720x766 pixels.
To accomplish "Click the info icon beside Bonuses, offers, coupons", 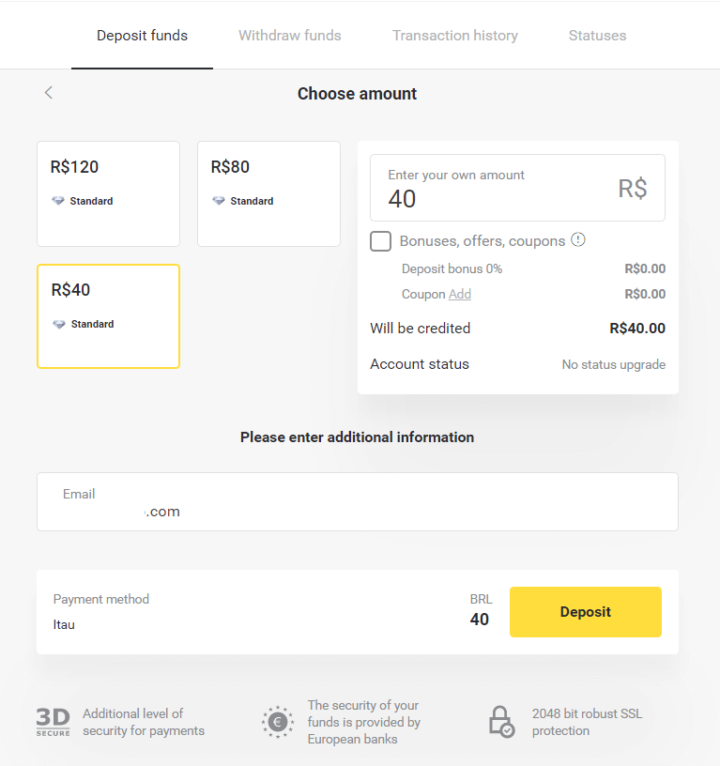I will [578, 239].
